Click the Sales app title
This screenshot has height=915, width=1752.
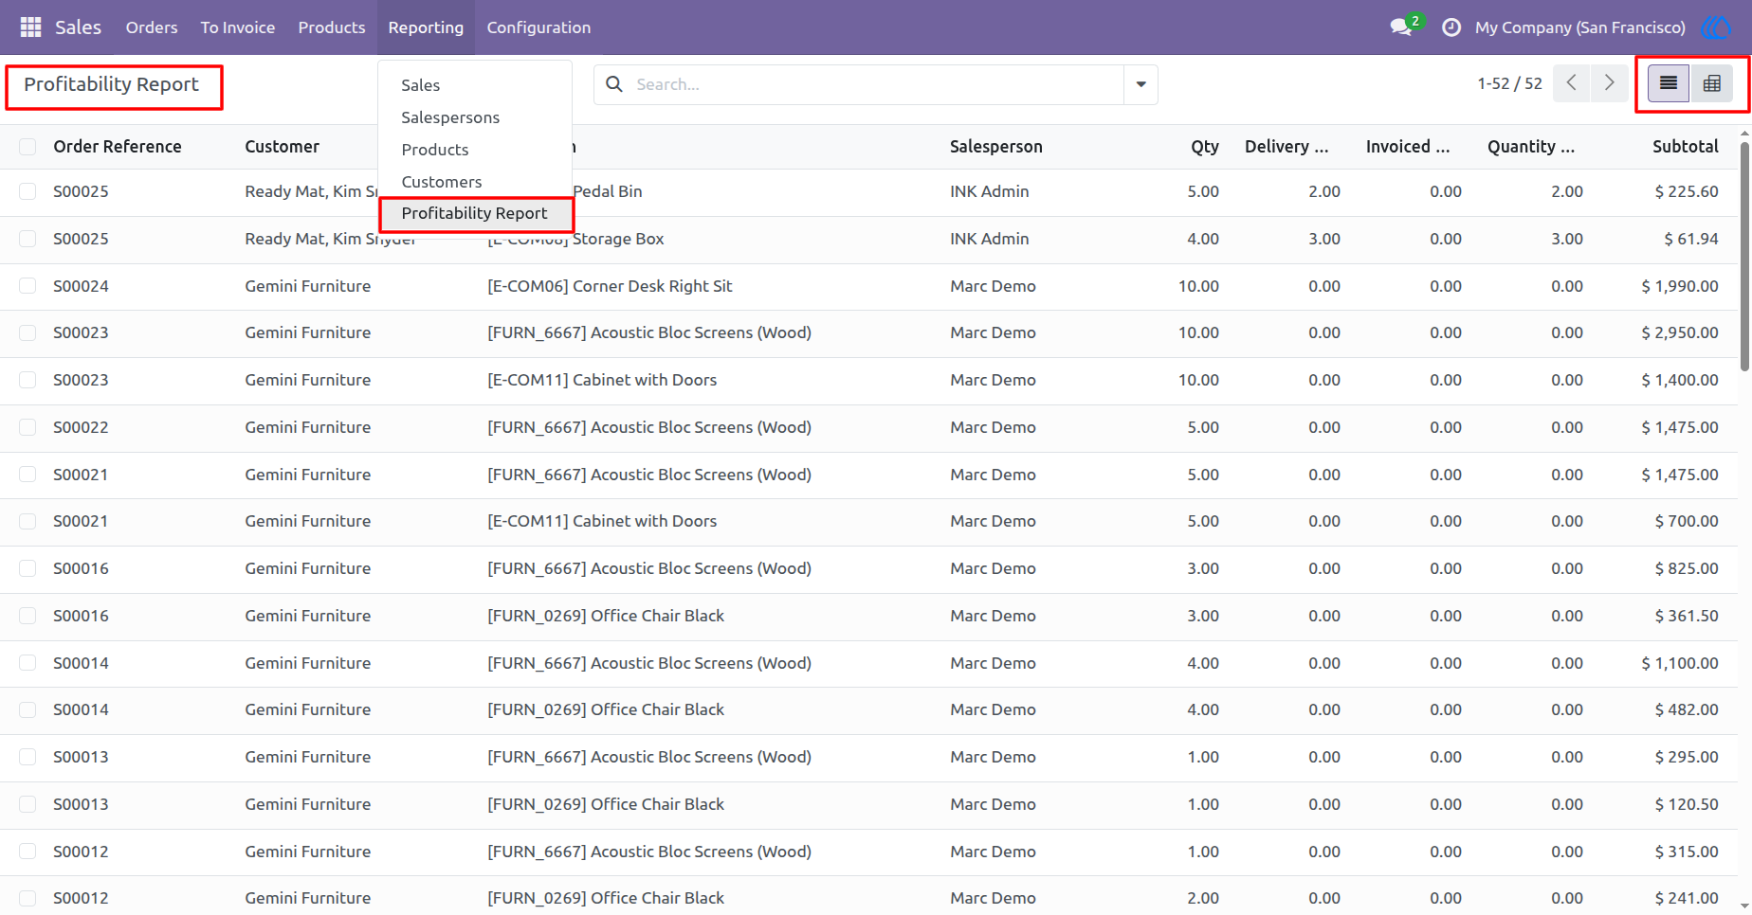(x=78, y=27)
